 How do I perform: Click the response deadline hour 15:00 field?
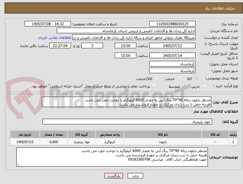click(x=126, y=46)
